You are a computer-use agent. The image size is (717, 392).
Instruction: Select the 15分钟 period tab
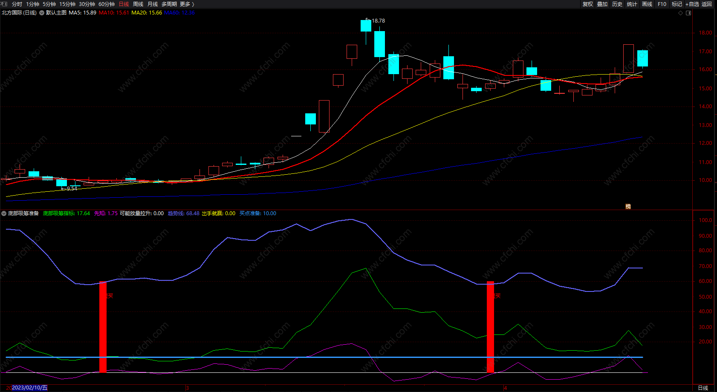point(67,4)
